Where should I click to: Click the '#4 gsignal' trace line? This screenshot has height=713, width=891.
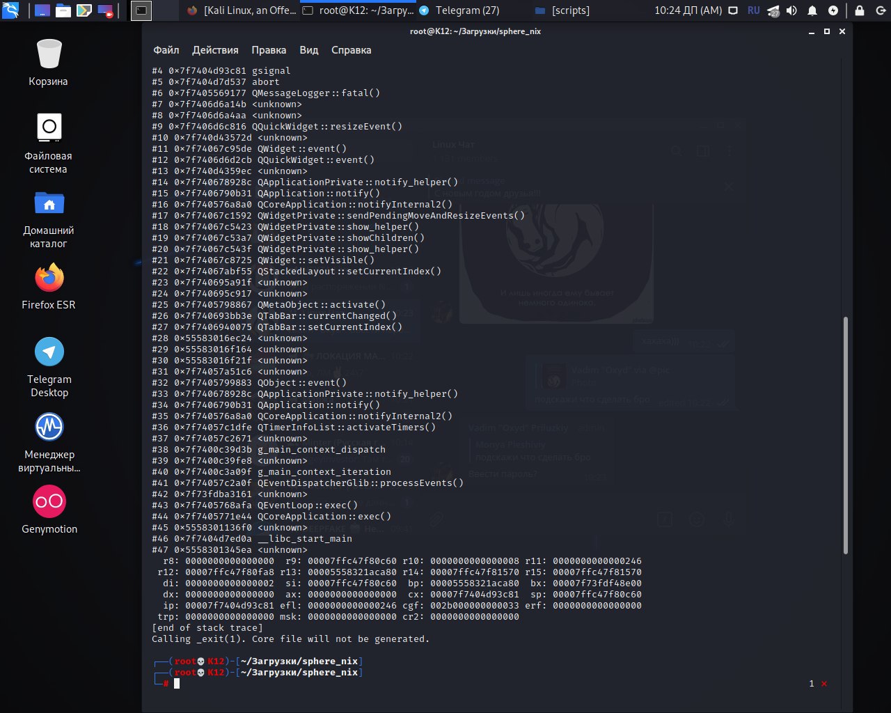coord(221,70)
